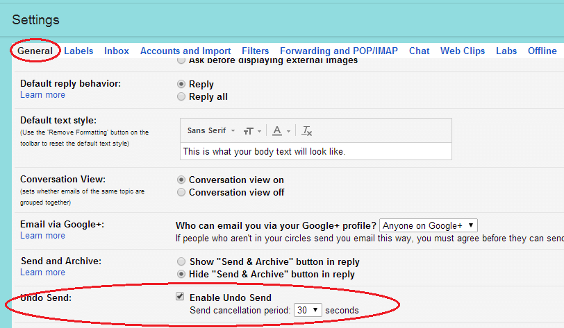Click Learn more under Send and Archive
This screenshot has width=564, height=328.
tap(42, 273)
